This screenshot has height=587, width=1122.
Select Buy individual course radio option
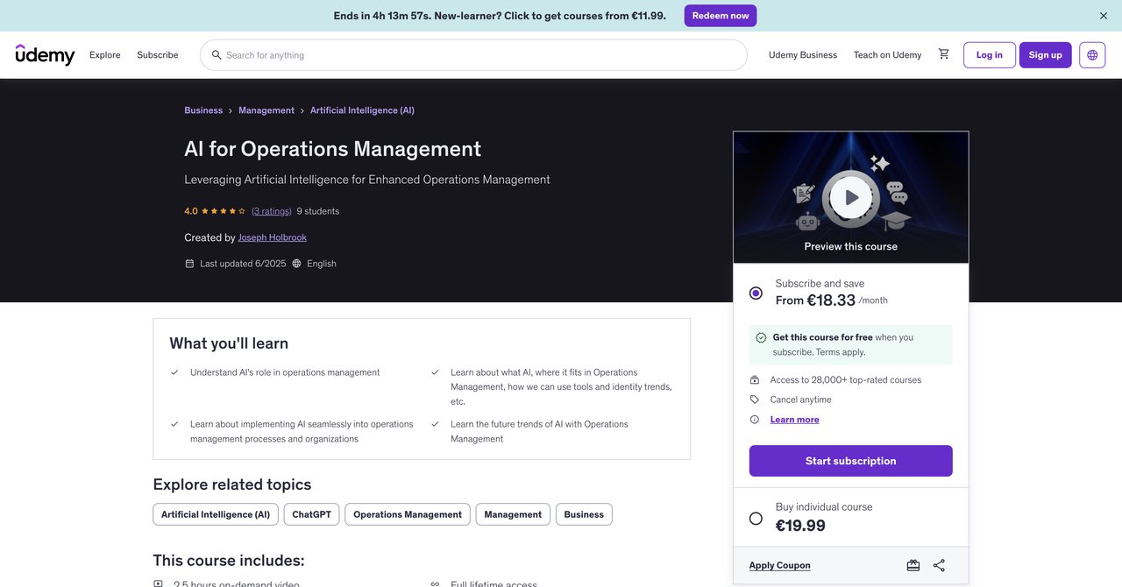click(756, 519)
